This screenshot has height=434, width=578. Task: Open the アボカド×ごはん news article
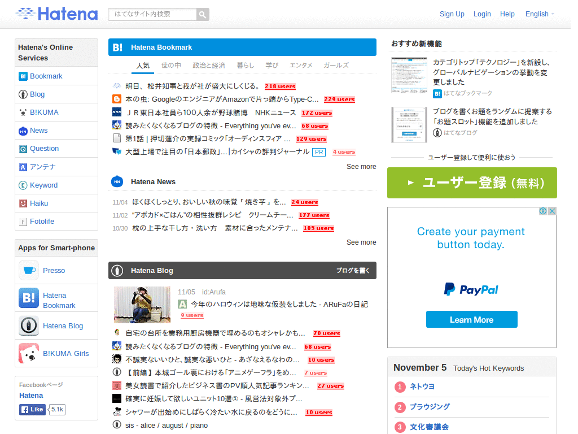pyautogui.click(x=213, y=215)
